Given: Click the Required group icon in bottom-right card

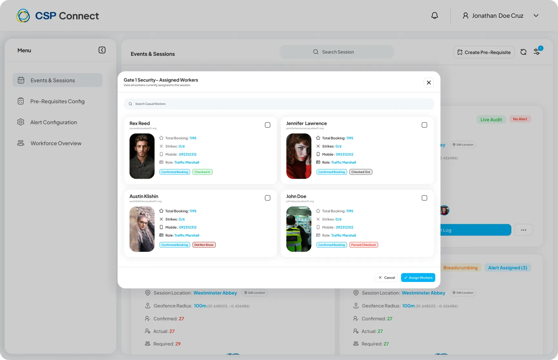Looking at the screenshot, I should (356, 344).
